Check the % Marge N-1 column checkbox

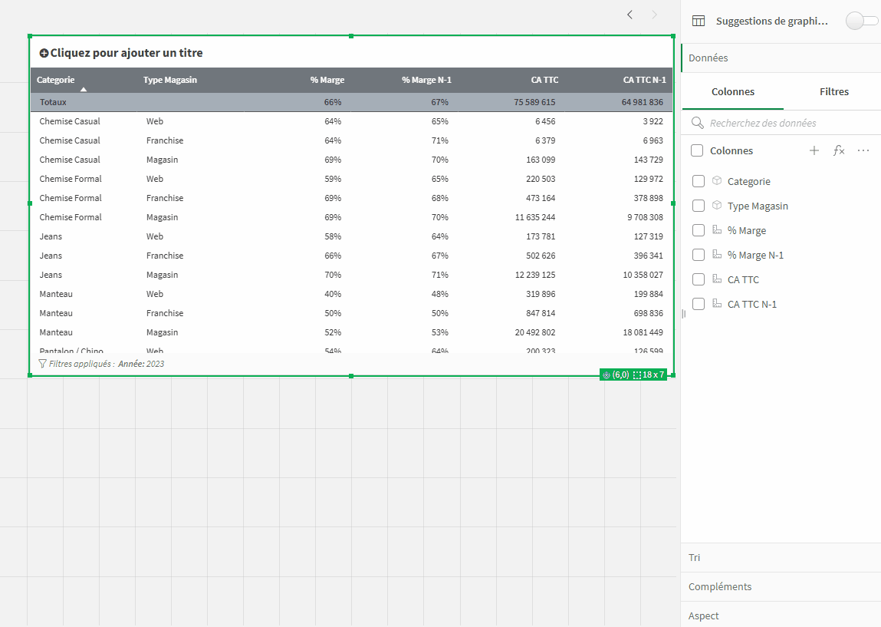[x=699, y=255]
